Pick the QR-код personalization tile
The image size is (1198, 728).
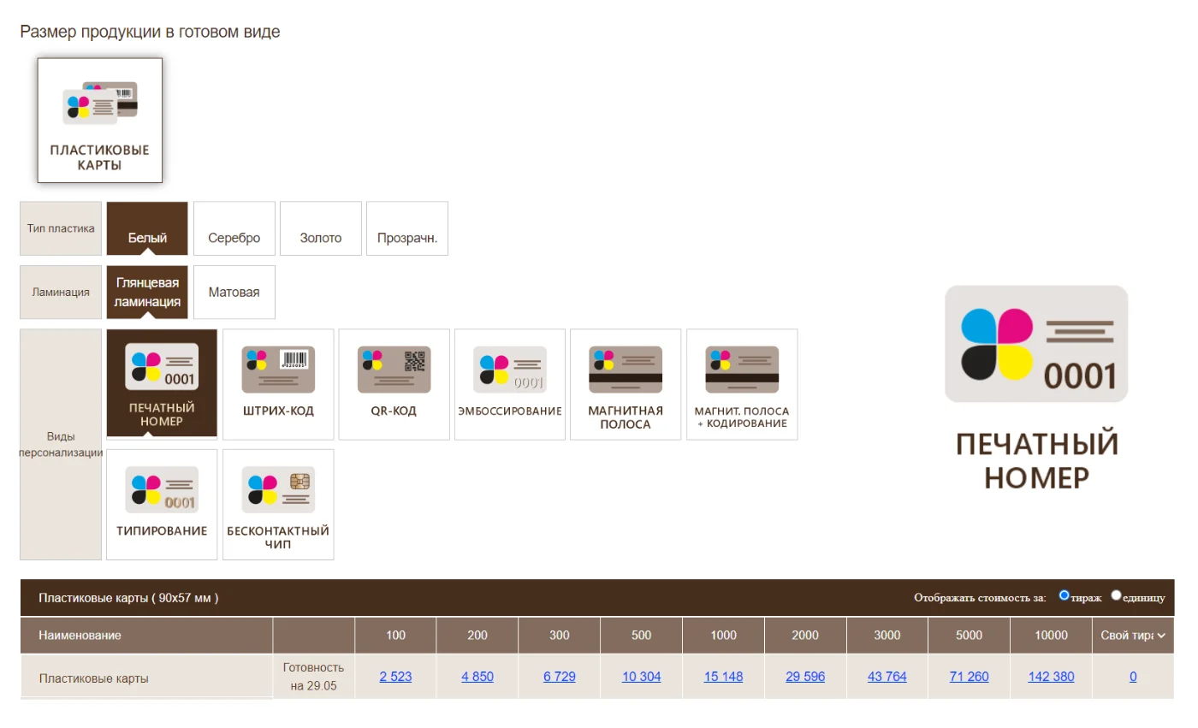pyautogui.click(x=394, y=384)
